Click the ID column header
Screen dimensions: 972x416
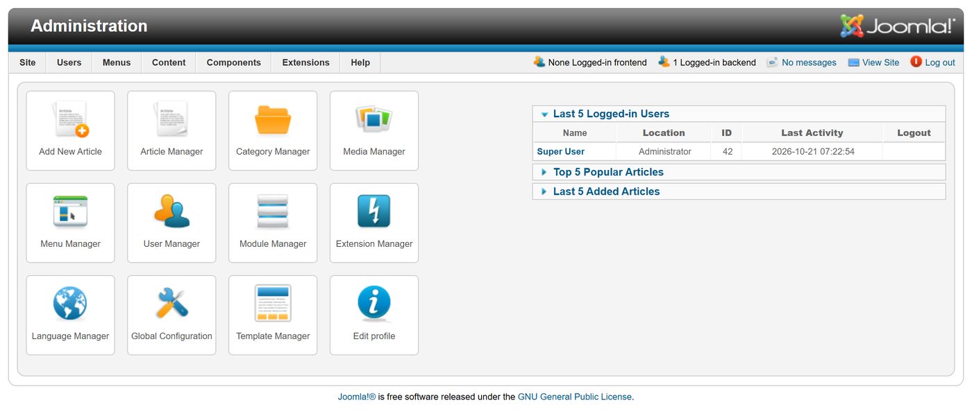pyautogui.click(x=727, y=133)
